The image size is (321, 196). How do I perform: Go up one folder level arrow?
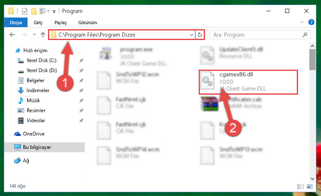pos(43,35)
